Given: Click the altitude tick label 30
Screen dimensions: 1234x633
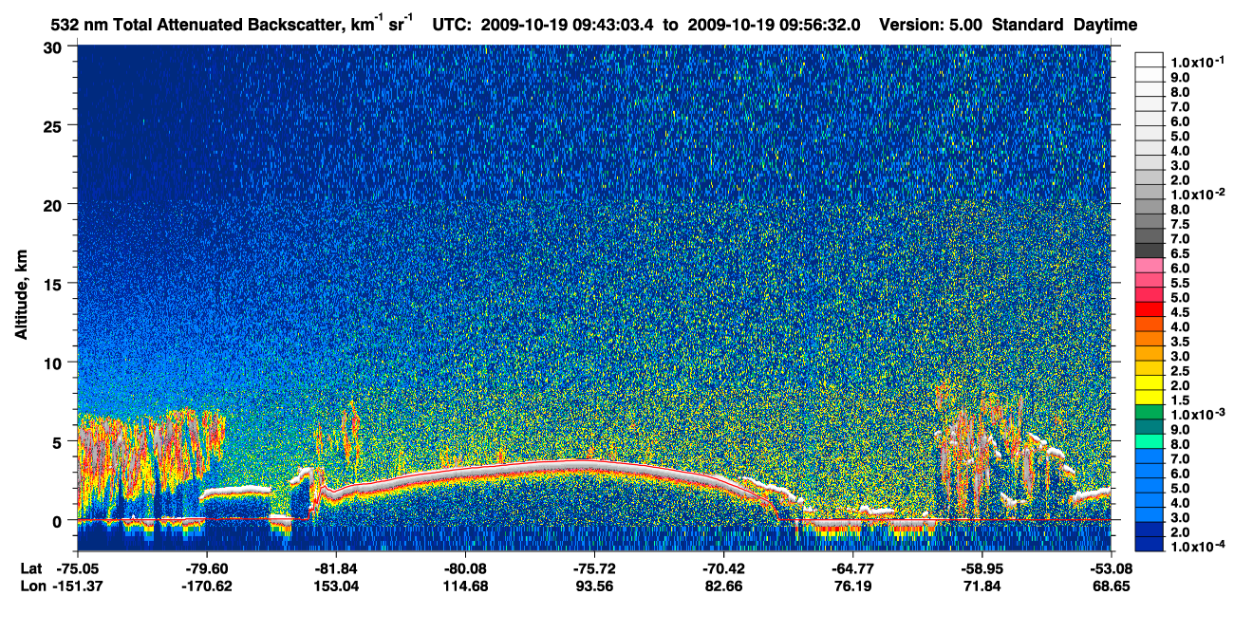Looking at the screenshot, I should 53,47.
